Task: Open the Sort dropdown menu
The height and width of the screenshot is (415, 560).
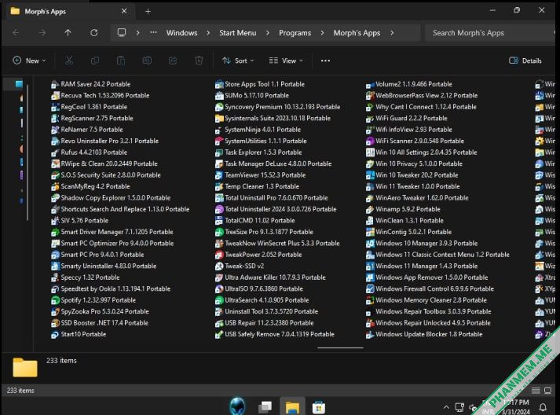Action: pos(238,61)
